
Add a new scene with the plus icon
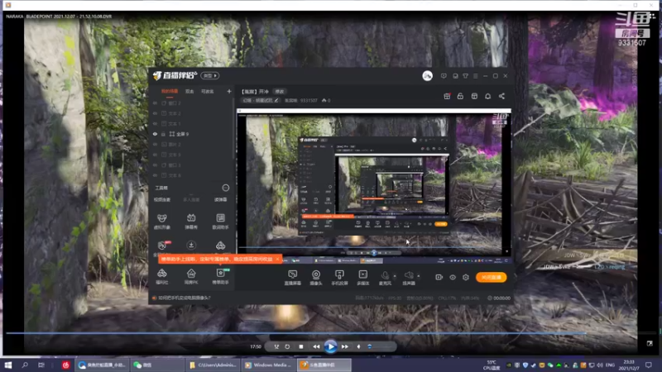click(x=229, y=91)
